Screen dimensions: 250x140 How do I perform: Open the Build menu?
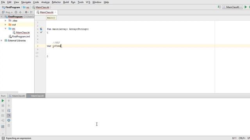pos(66,2)
